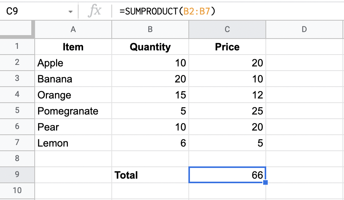The width and height of the screenshot is (344, 200).
Task: Select column A header
Action: [73, 29]
